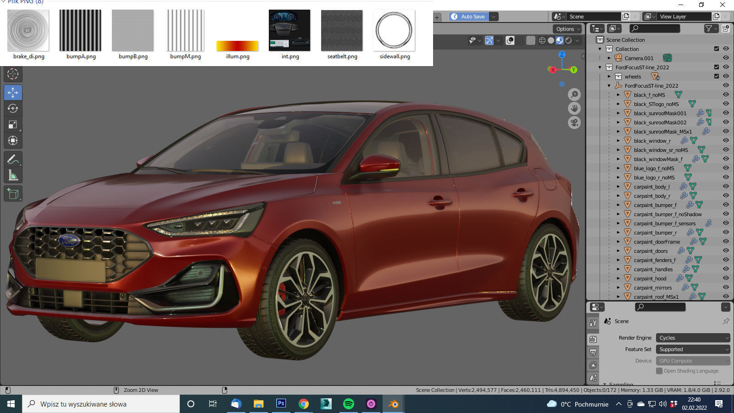The width and height of the screenshot is (734, 413).
Task: Create a new collection in the outliner
Action: click(726, 28)
